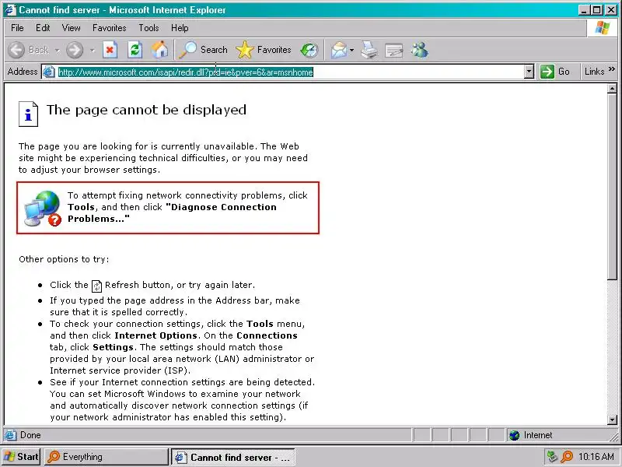Select the "Cannot find server" taskbar button
The height and width of the screenshot is (467, 622).
[233, 457]
